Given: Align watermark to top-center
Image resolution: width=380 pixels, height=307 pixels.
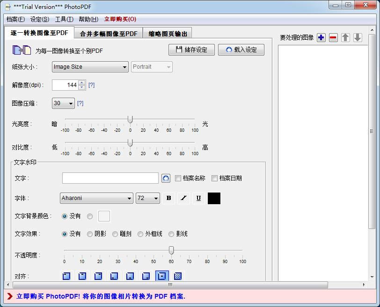Looking at the screenshot, I should (82, 276).
